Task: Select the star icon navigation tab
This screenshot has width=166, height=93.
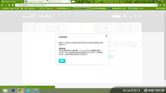Action: (x=34, y=27)
